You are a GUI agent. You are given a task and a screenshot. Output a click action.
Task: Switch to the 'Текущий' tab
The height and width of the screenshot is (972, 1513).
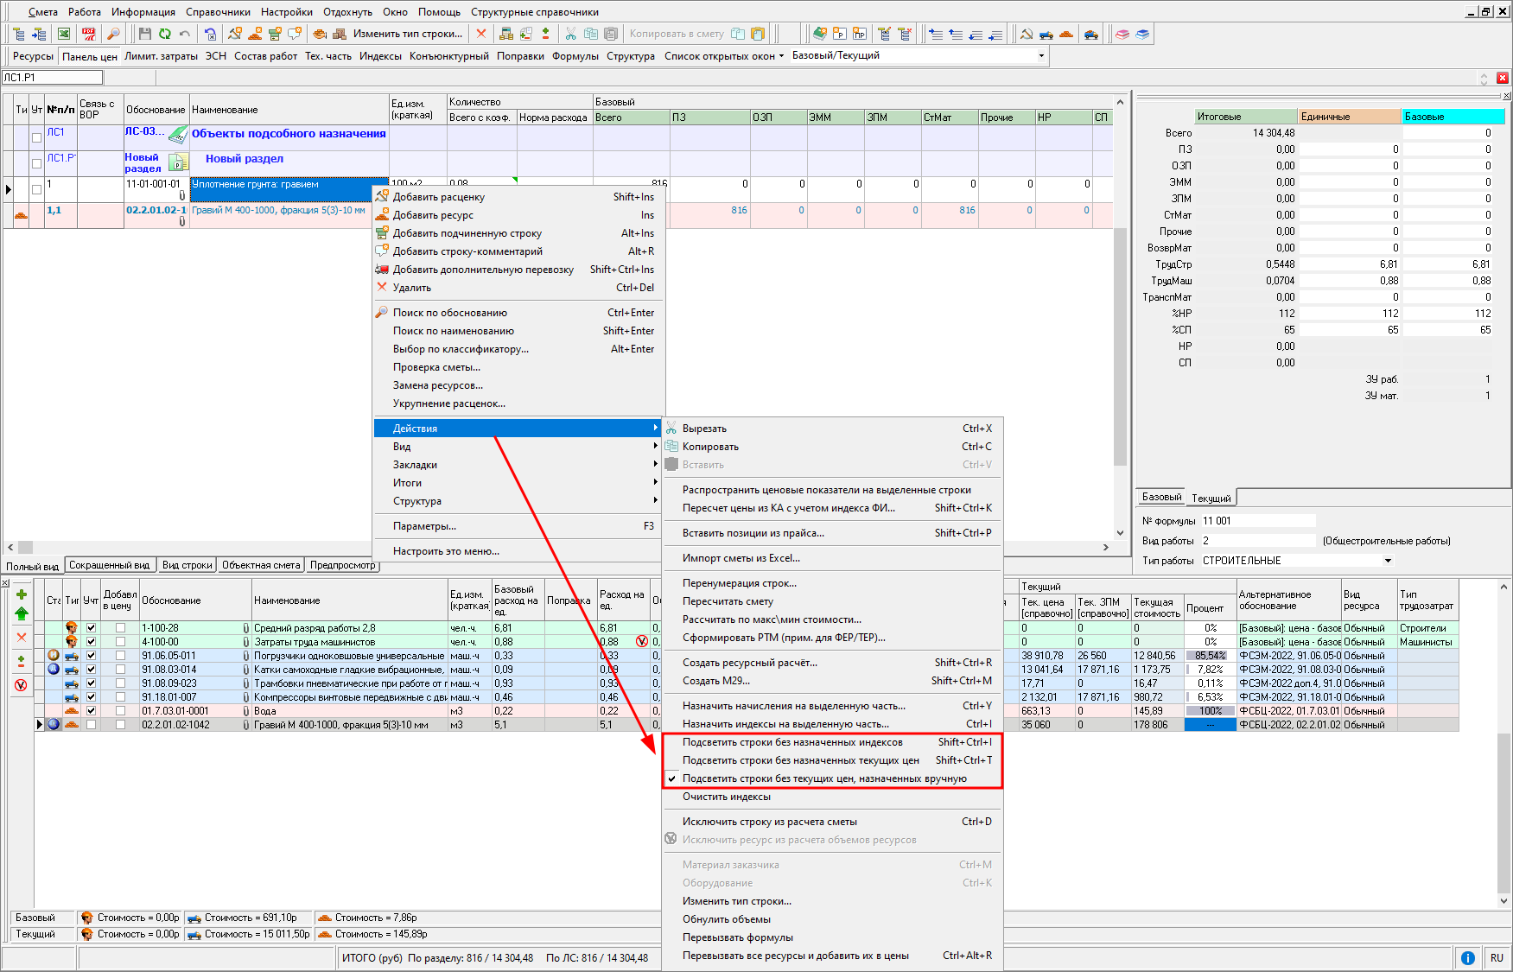tap(1211, 499)
